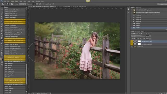The image size is (167, 94).
Task: Select the Eraser tool
Action: coord(2,33)
